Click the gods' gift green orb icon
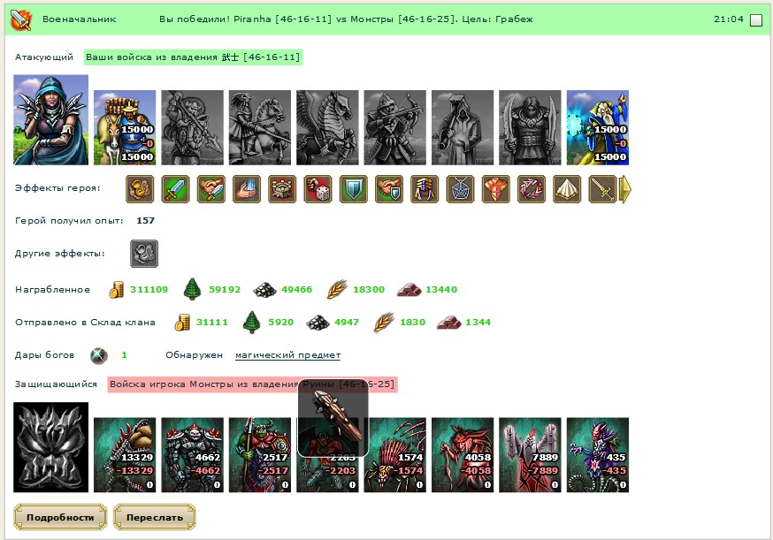Viewport: 773px width, 540px height. pos(98,355)
